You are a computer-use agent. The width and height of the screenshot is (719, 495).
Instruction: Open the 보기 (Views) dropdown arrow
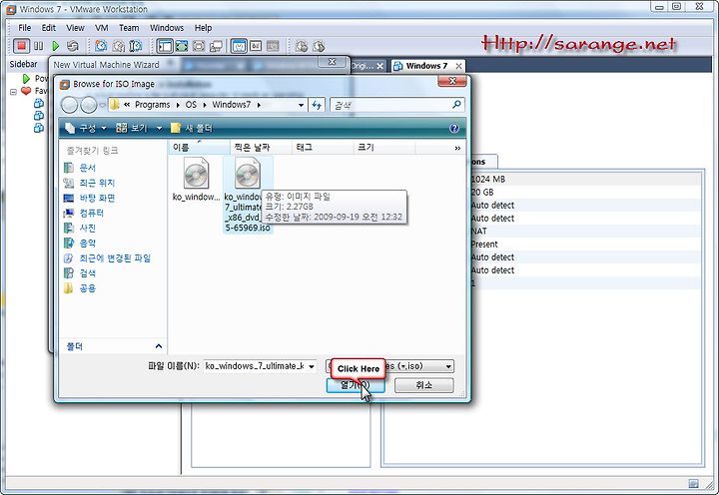coord(159,128)
